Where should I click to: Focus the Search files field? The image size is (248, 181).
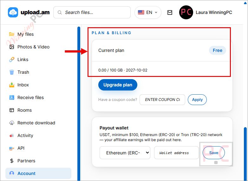[x=92, y=12]
